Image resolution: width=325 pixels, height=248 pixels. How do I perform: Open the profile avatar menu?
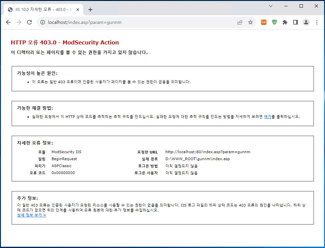pos(306,22)
